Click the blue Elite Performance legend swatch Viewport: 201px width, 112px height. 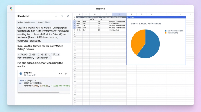(x=166, y=31)
